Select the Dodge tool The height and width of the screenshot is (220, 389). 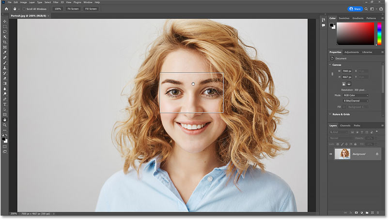pos(5,94)
